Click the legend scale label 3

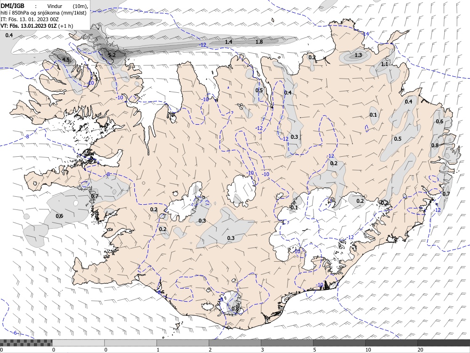pos(262,350)
